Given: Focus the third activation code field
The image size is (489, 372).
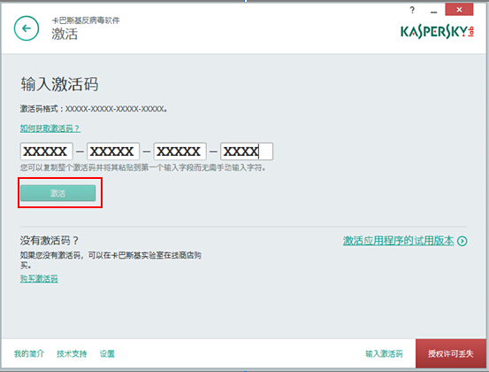Looking at the screenshot, I should coord(180,151).
